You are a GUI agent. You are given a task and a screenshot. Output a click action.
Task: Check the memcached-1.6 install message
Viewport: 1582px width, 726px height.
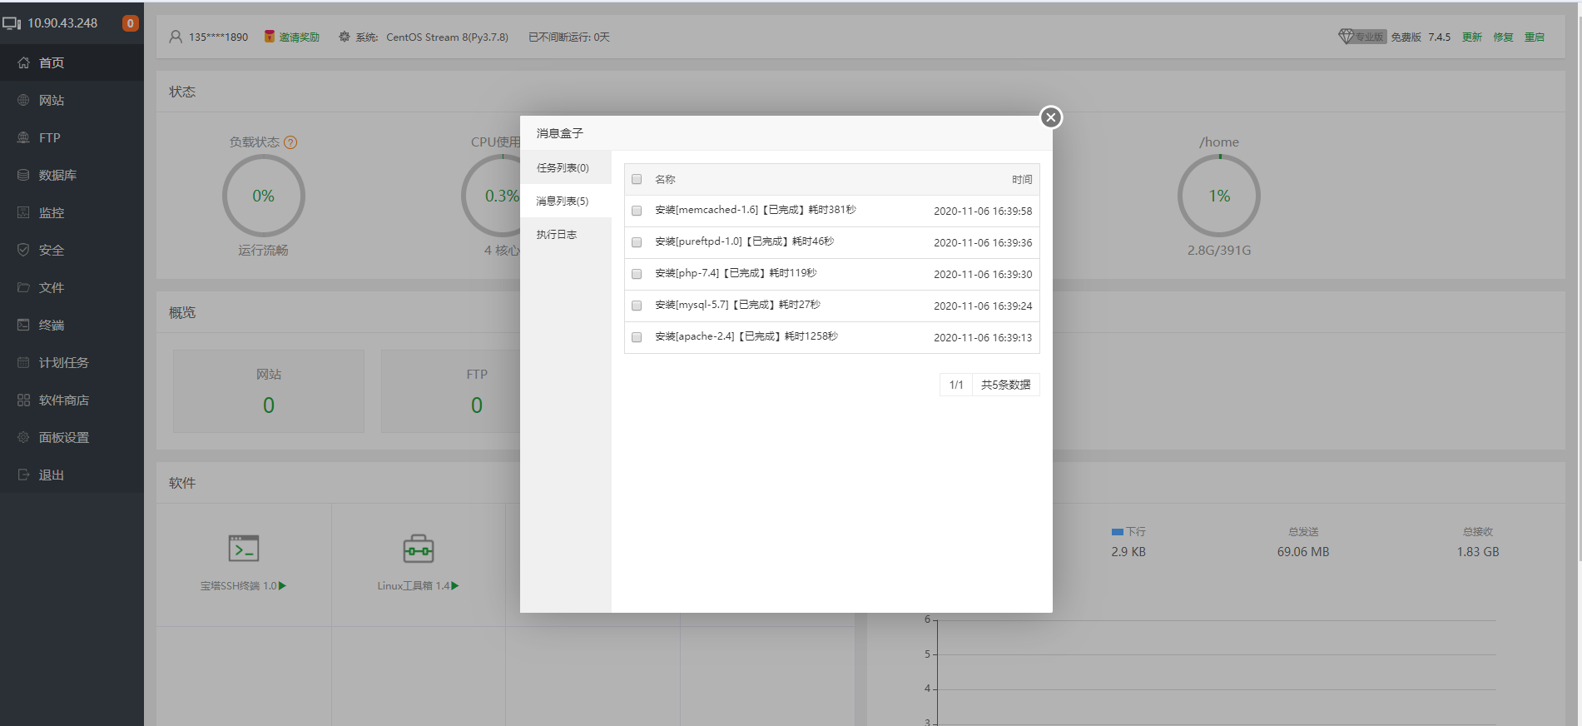pos(637,211)
